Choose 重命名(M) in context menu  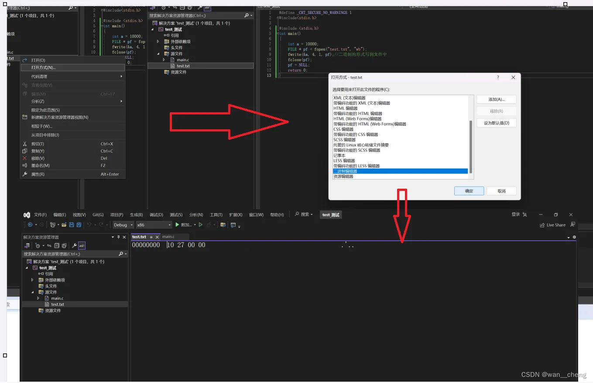pyautogui.click(x=72, y=166)
